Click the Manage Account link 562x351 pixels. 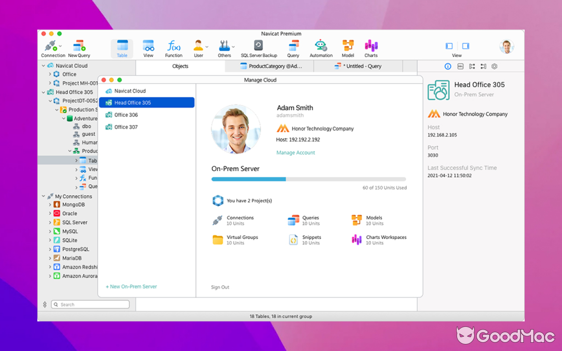pyautogui.click(x=295, y=152)
